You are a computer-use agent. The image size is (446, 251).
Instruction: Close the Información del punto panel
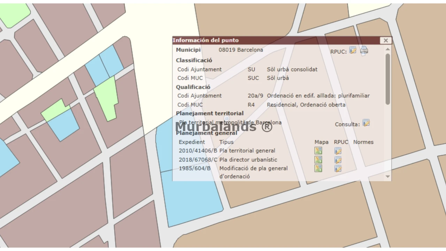[385, 40]
